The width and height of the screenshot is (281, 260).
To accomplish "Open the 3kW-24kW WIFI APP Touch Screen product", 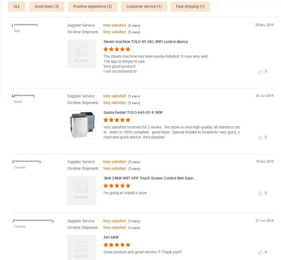I will tap(150, 178).
